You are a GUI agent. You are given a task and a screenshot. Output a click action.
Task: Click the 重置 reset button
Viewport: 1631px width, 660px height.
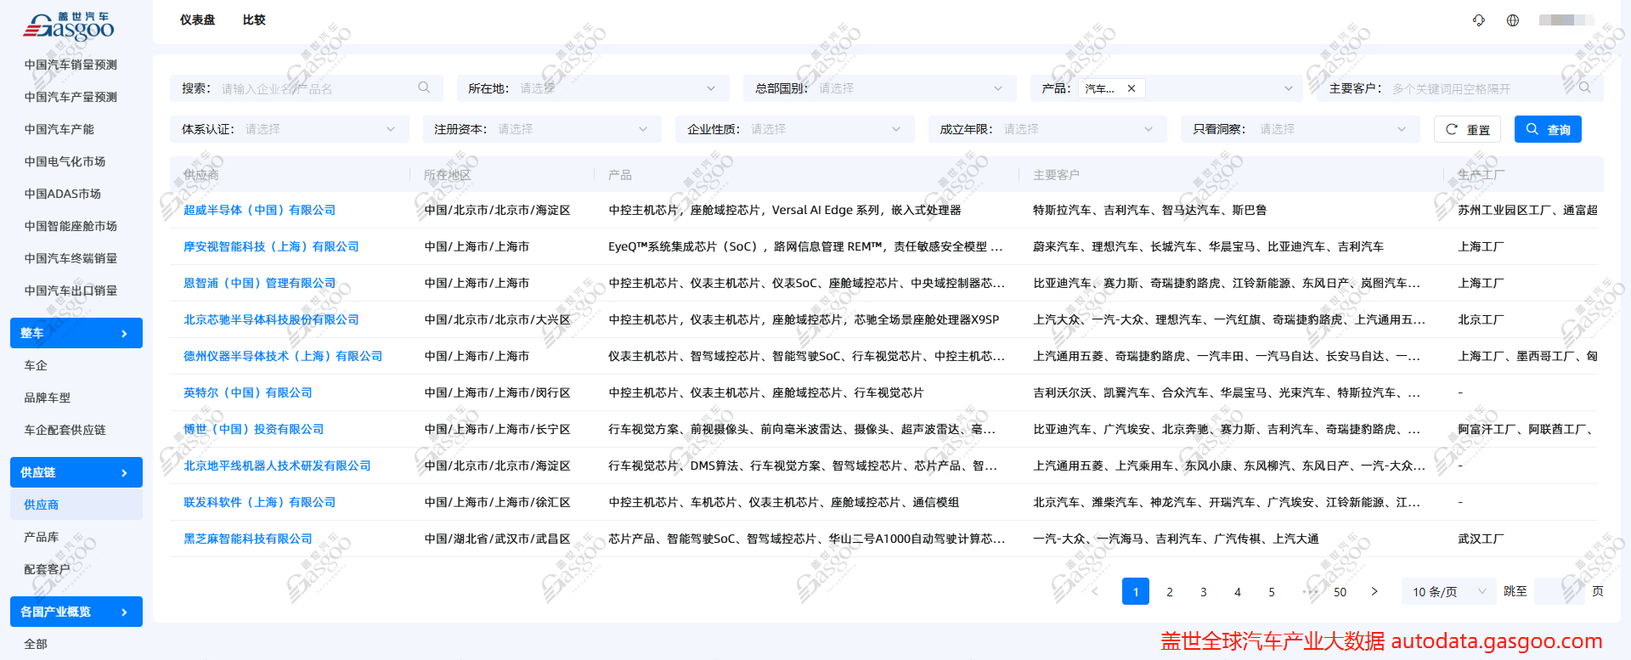click(1467, 129)
